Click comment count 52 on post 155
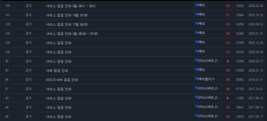Image resolution: width=267 pixels, height=121 pixels. [228, 6]
